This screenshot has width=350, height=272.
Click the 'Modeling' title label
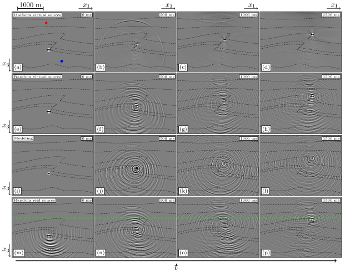[24, 138]
